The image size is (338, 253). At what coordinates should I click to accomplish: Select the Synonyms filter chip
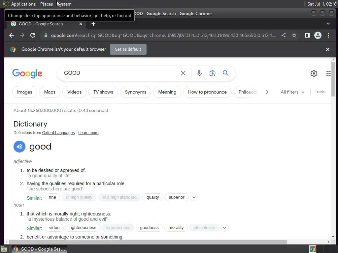pos(136,92)
